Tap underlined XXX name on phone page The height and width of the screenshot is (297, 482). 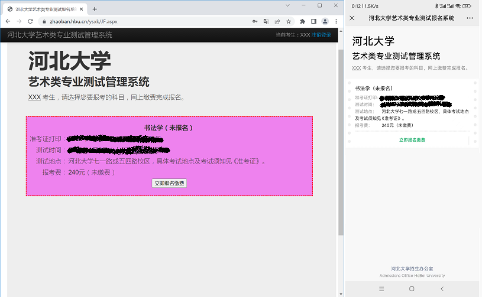pyautogui.click(x=356, y=68)
